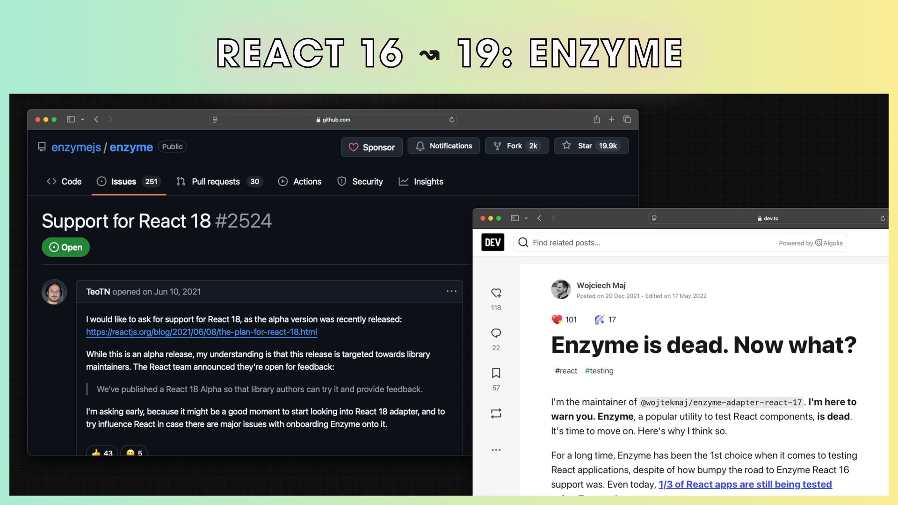Save the DEV post with bookmark icon
898x505 pixels.
tap(496, 373)
